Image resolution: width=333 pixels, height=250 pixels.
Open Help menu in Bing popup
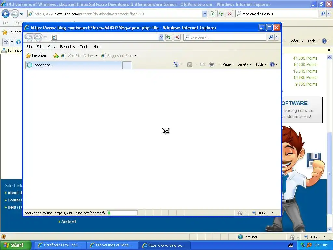[x=97, y=47]
